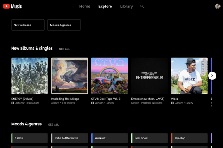Select the Indie & Alternative genre tile
223x148 pixels.
69,138
